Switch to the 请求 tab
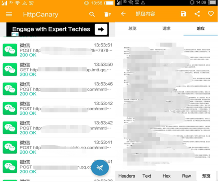 click(166, 28)
